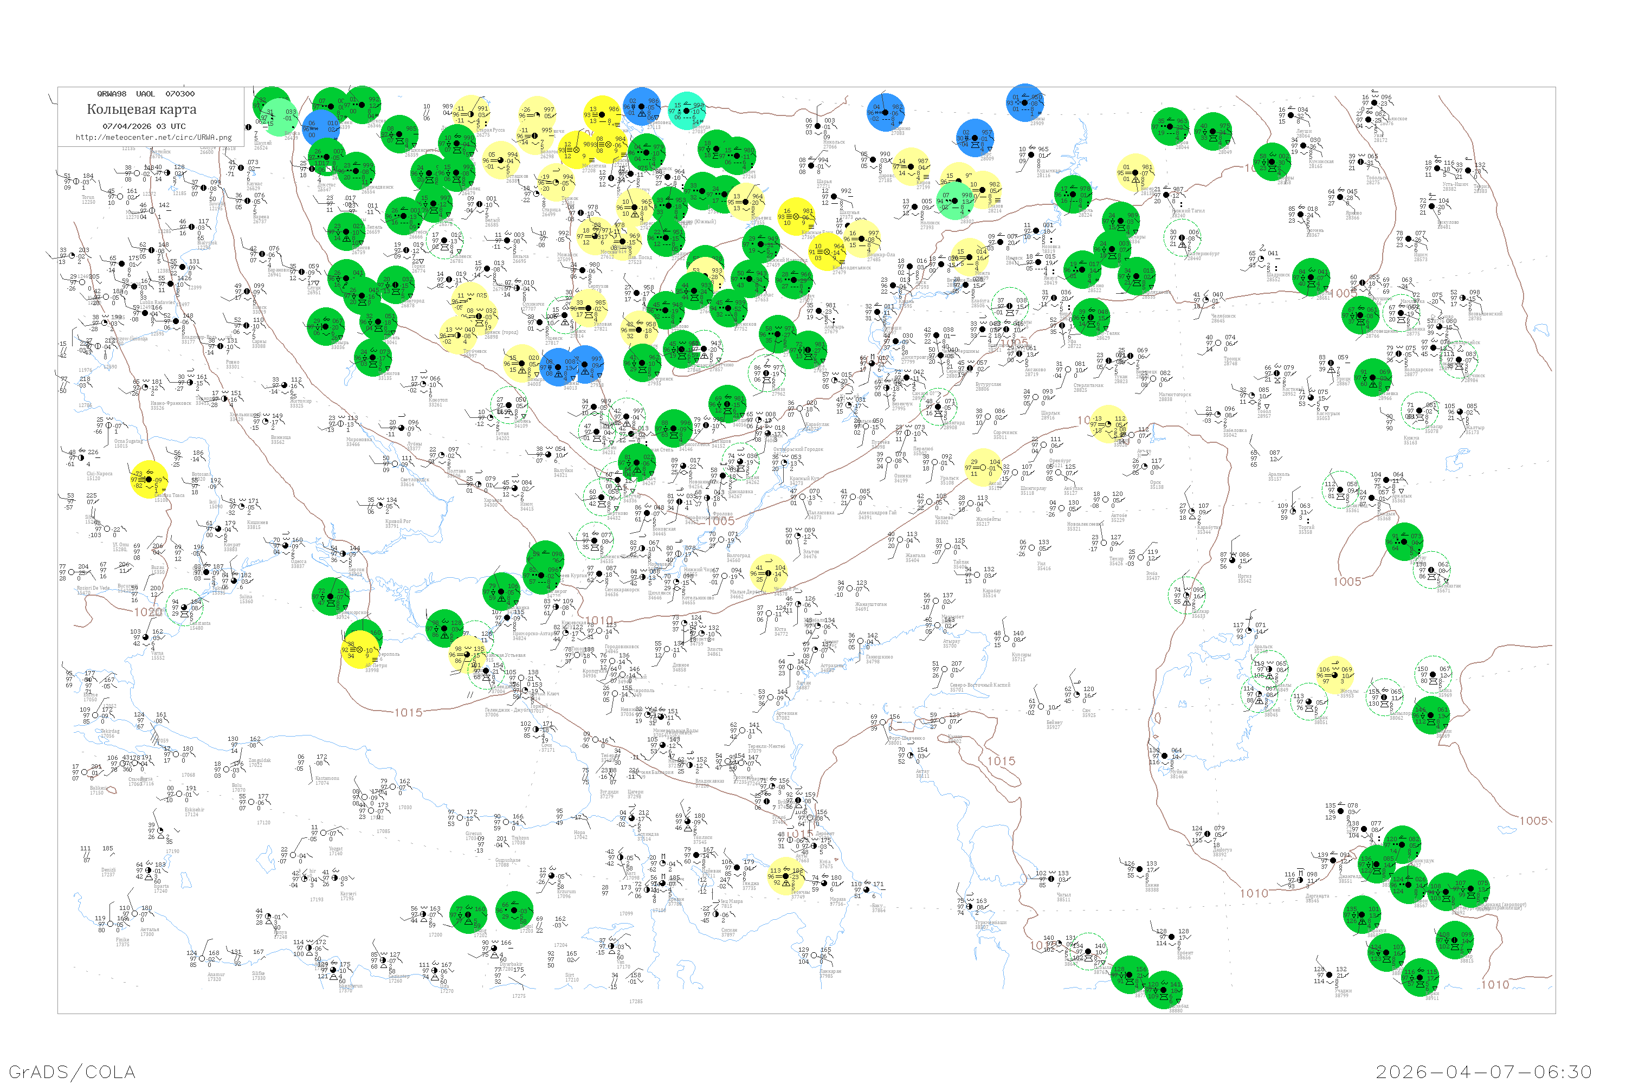The width and height of the screenshot is (1626, 1084).
Task: Click the blue station marker at Гайны
Action: pos(1025,104)
